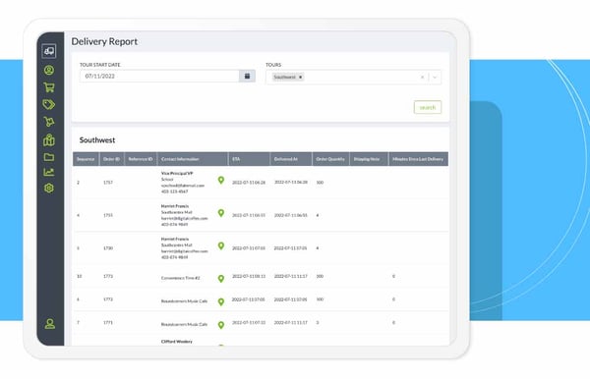Open the settings gear icon in sidebar

coord(49,188)
